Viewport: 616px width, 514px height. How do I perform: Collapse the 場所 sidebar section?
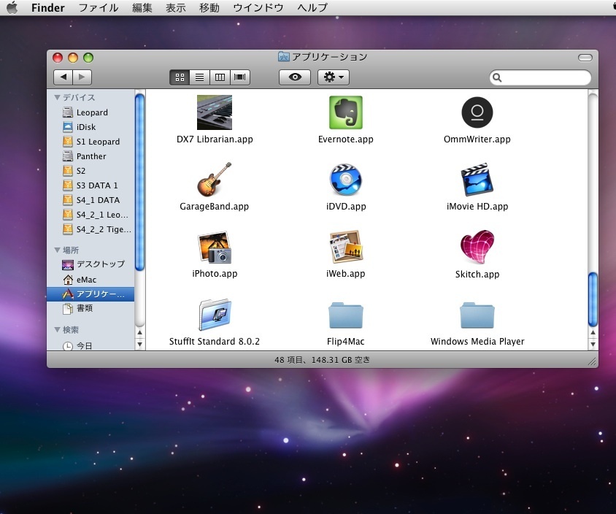click(x=58, y=250)
